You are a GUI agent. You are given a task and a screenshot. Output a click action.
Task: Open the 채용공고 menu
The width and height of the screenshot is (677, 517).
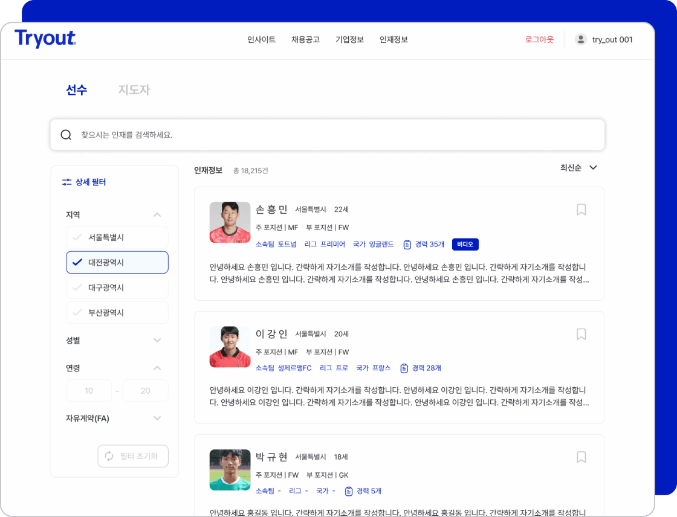tap(305, 40)
